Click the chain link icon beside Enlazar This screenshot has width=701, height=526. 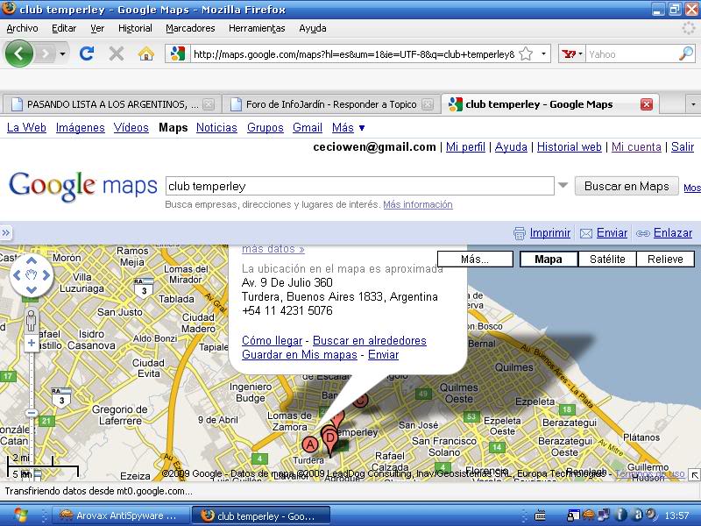point(642,233)
